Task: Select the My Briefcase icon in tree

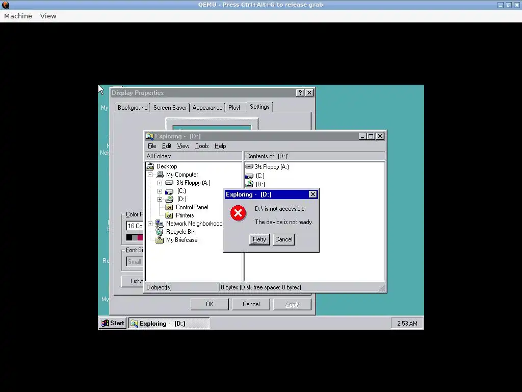Action: tap(160, 240)
